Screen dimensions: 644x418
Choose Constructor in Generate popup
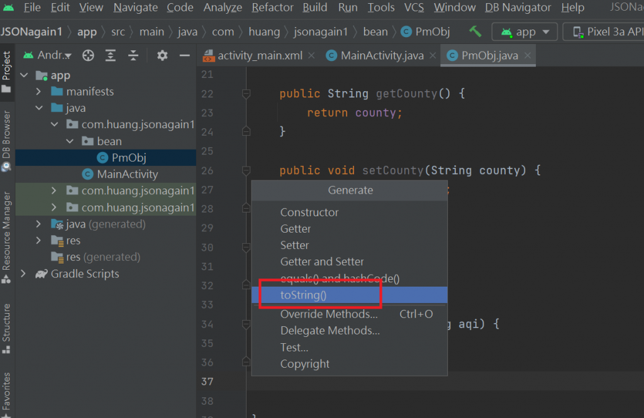[x=349, y=212]
